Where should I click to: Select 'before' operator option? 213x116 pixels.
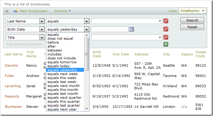coord(65,42)
